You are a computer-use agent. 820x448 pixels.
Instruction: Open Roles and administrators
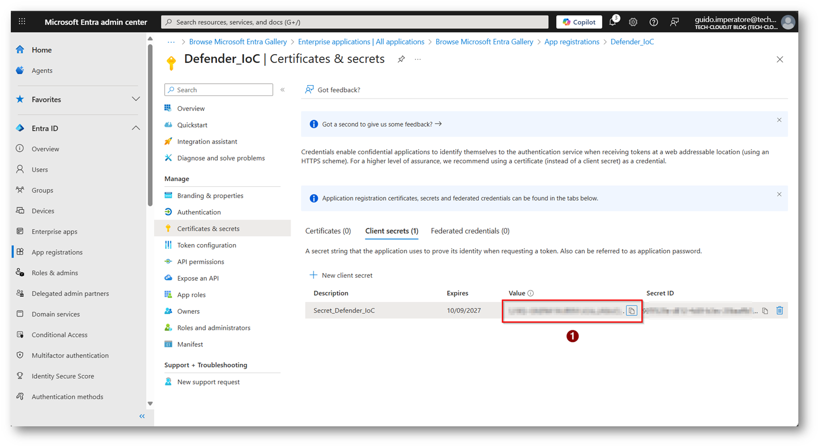point(214,328)
